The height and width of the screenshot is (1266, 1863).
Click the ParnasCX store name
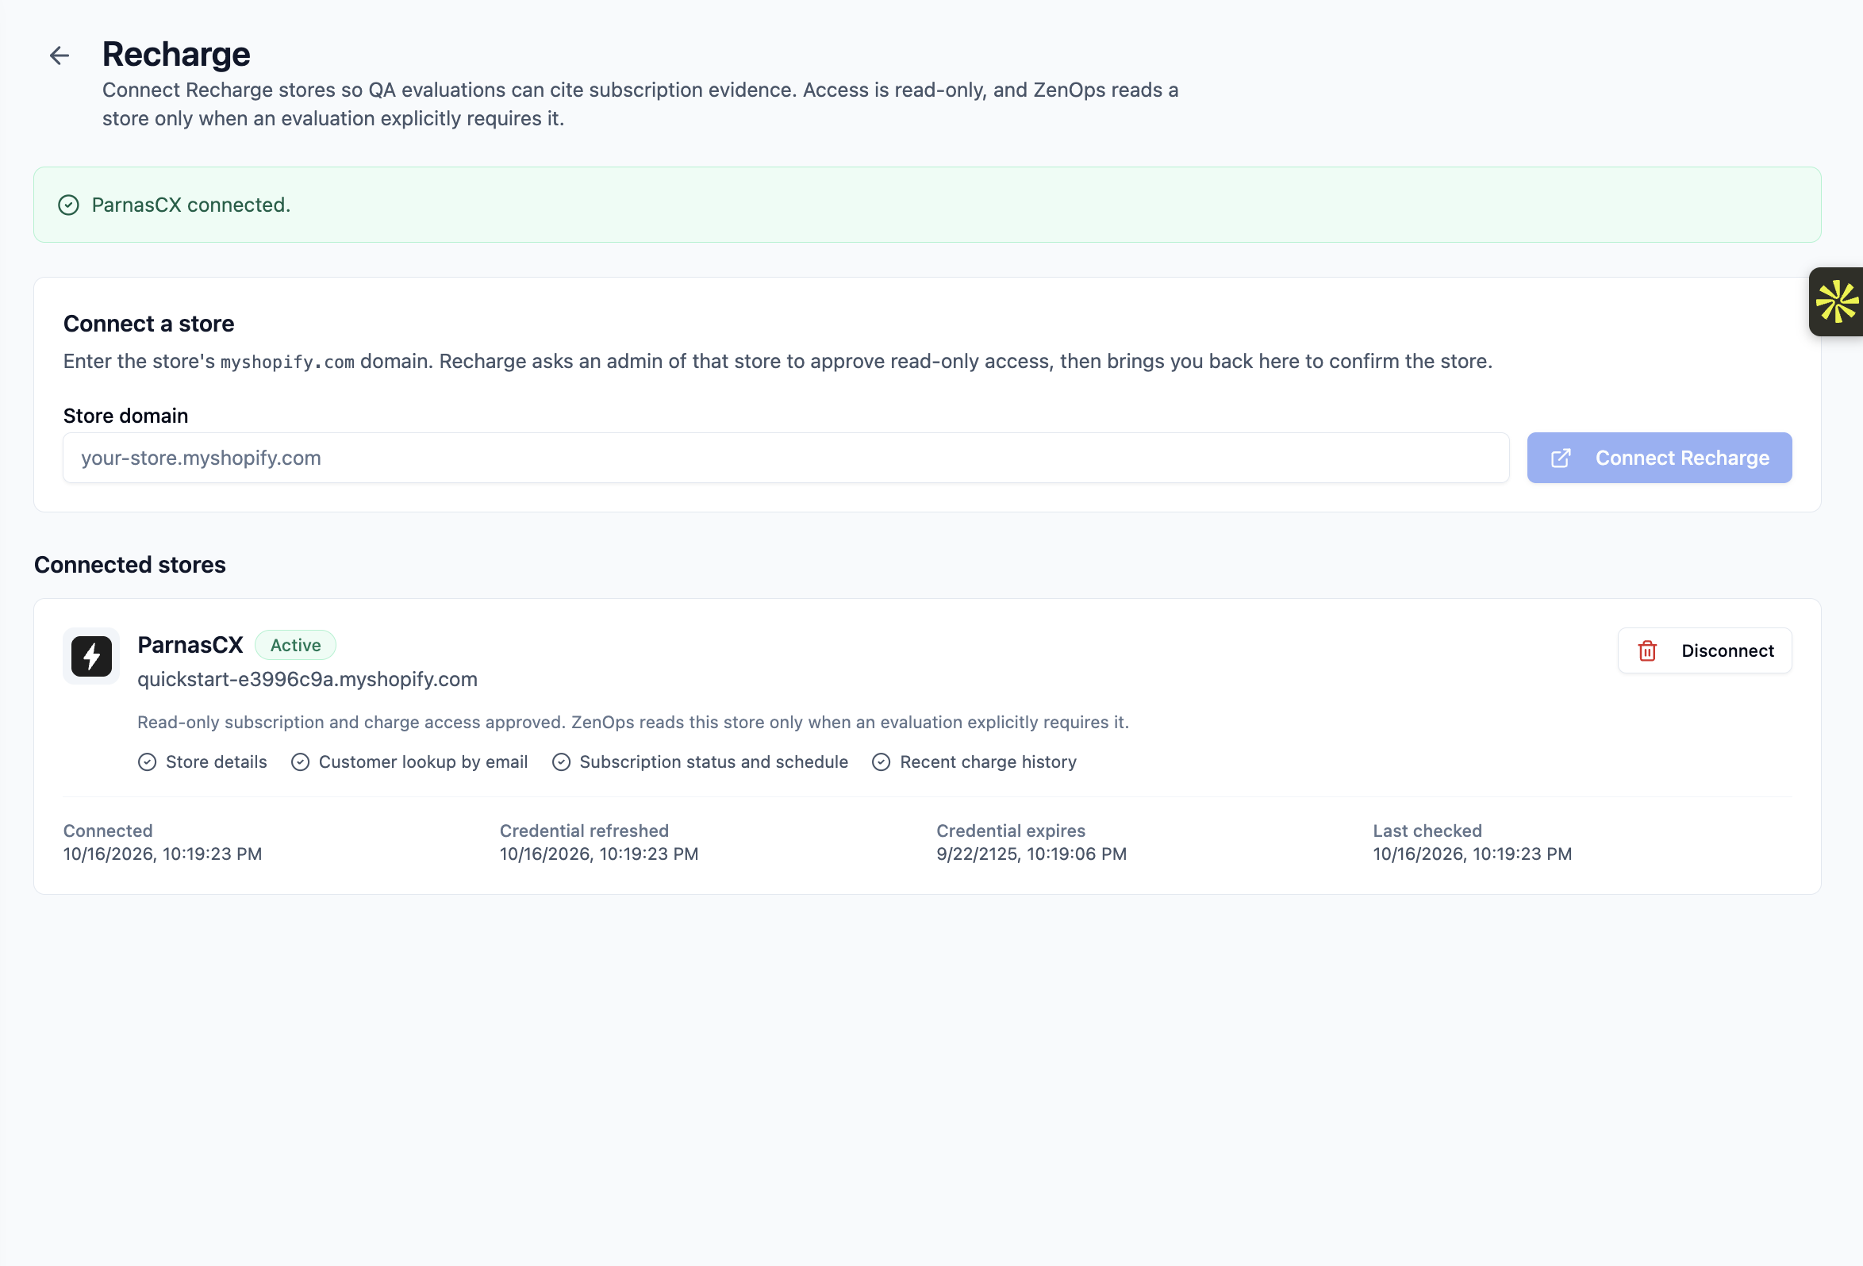(190, 646)
